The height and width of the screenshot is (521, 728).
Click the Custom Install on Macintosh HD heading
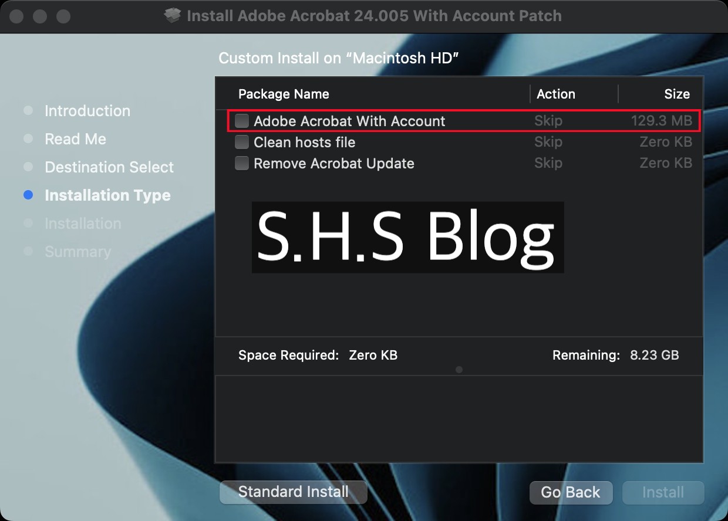(338, 58)
